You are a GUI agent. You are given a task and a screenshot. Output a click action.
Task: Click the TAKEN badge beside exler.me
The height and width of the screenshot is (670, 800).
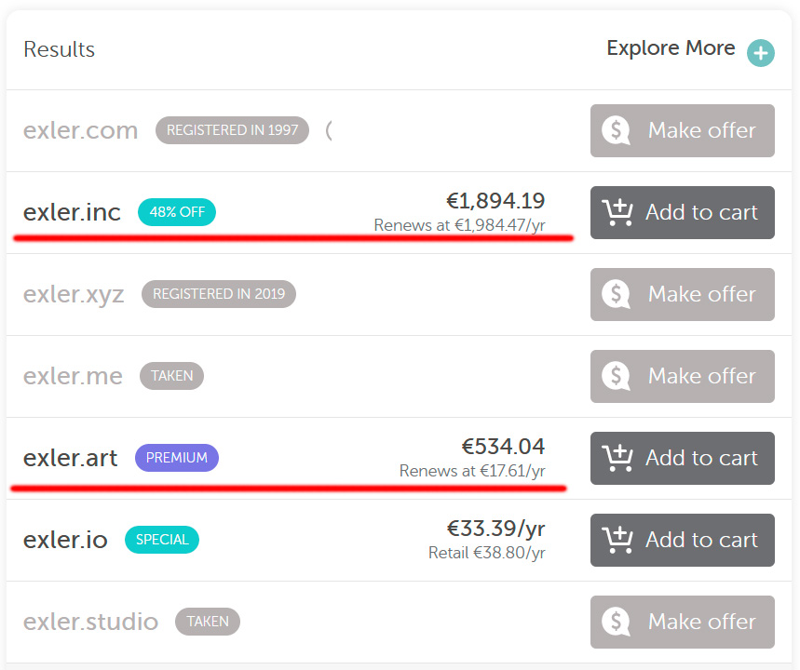171,376
